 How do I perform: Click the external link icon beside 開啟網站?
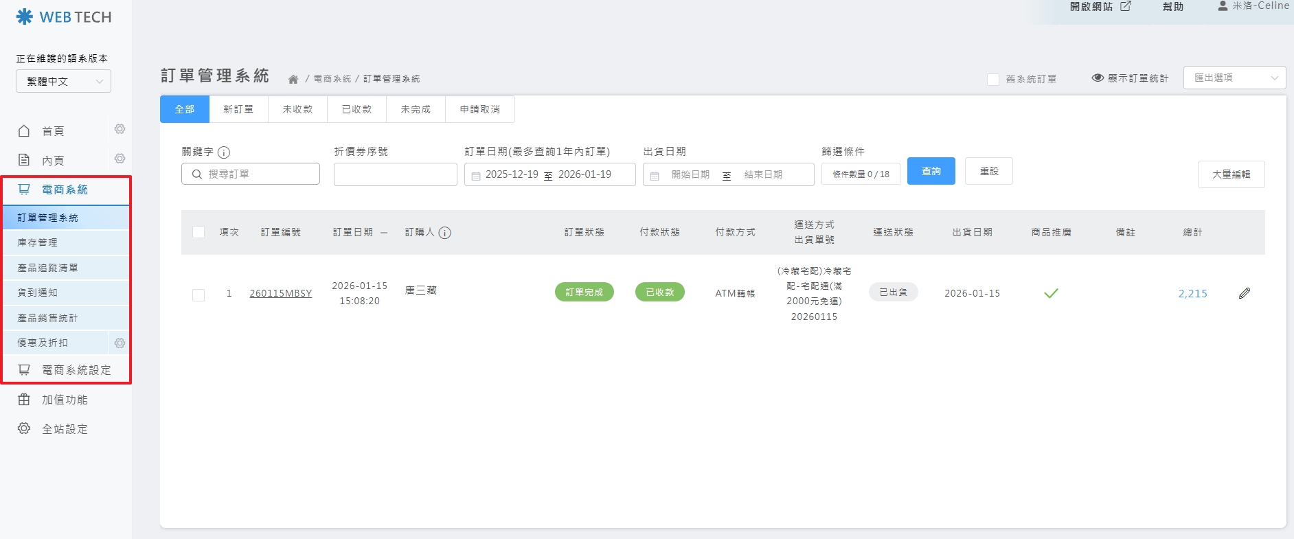point(1126,6)
